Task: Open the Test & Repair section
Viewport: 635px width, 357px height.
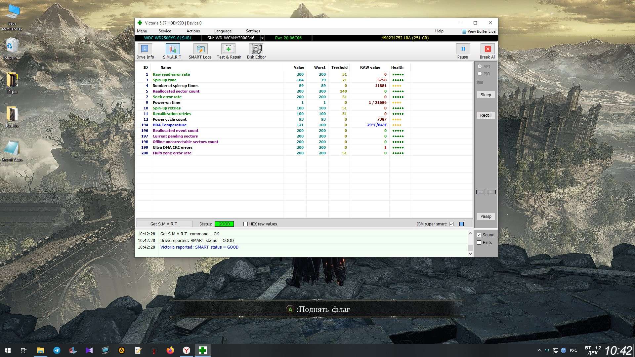Action: pos(229,49)
